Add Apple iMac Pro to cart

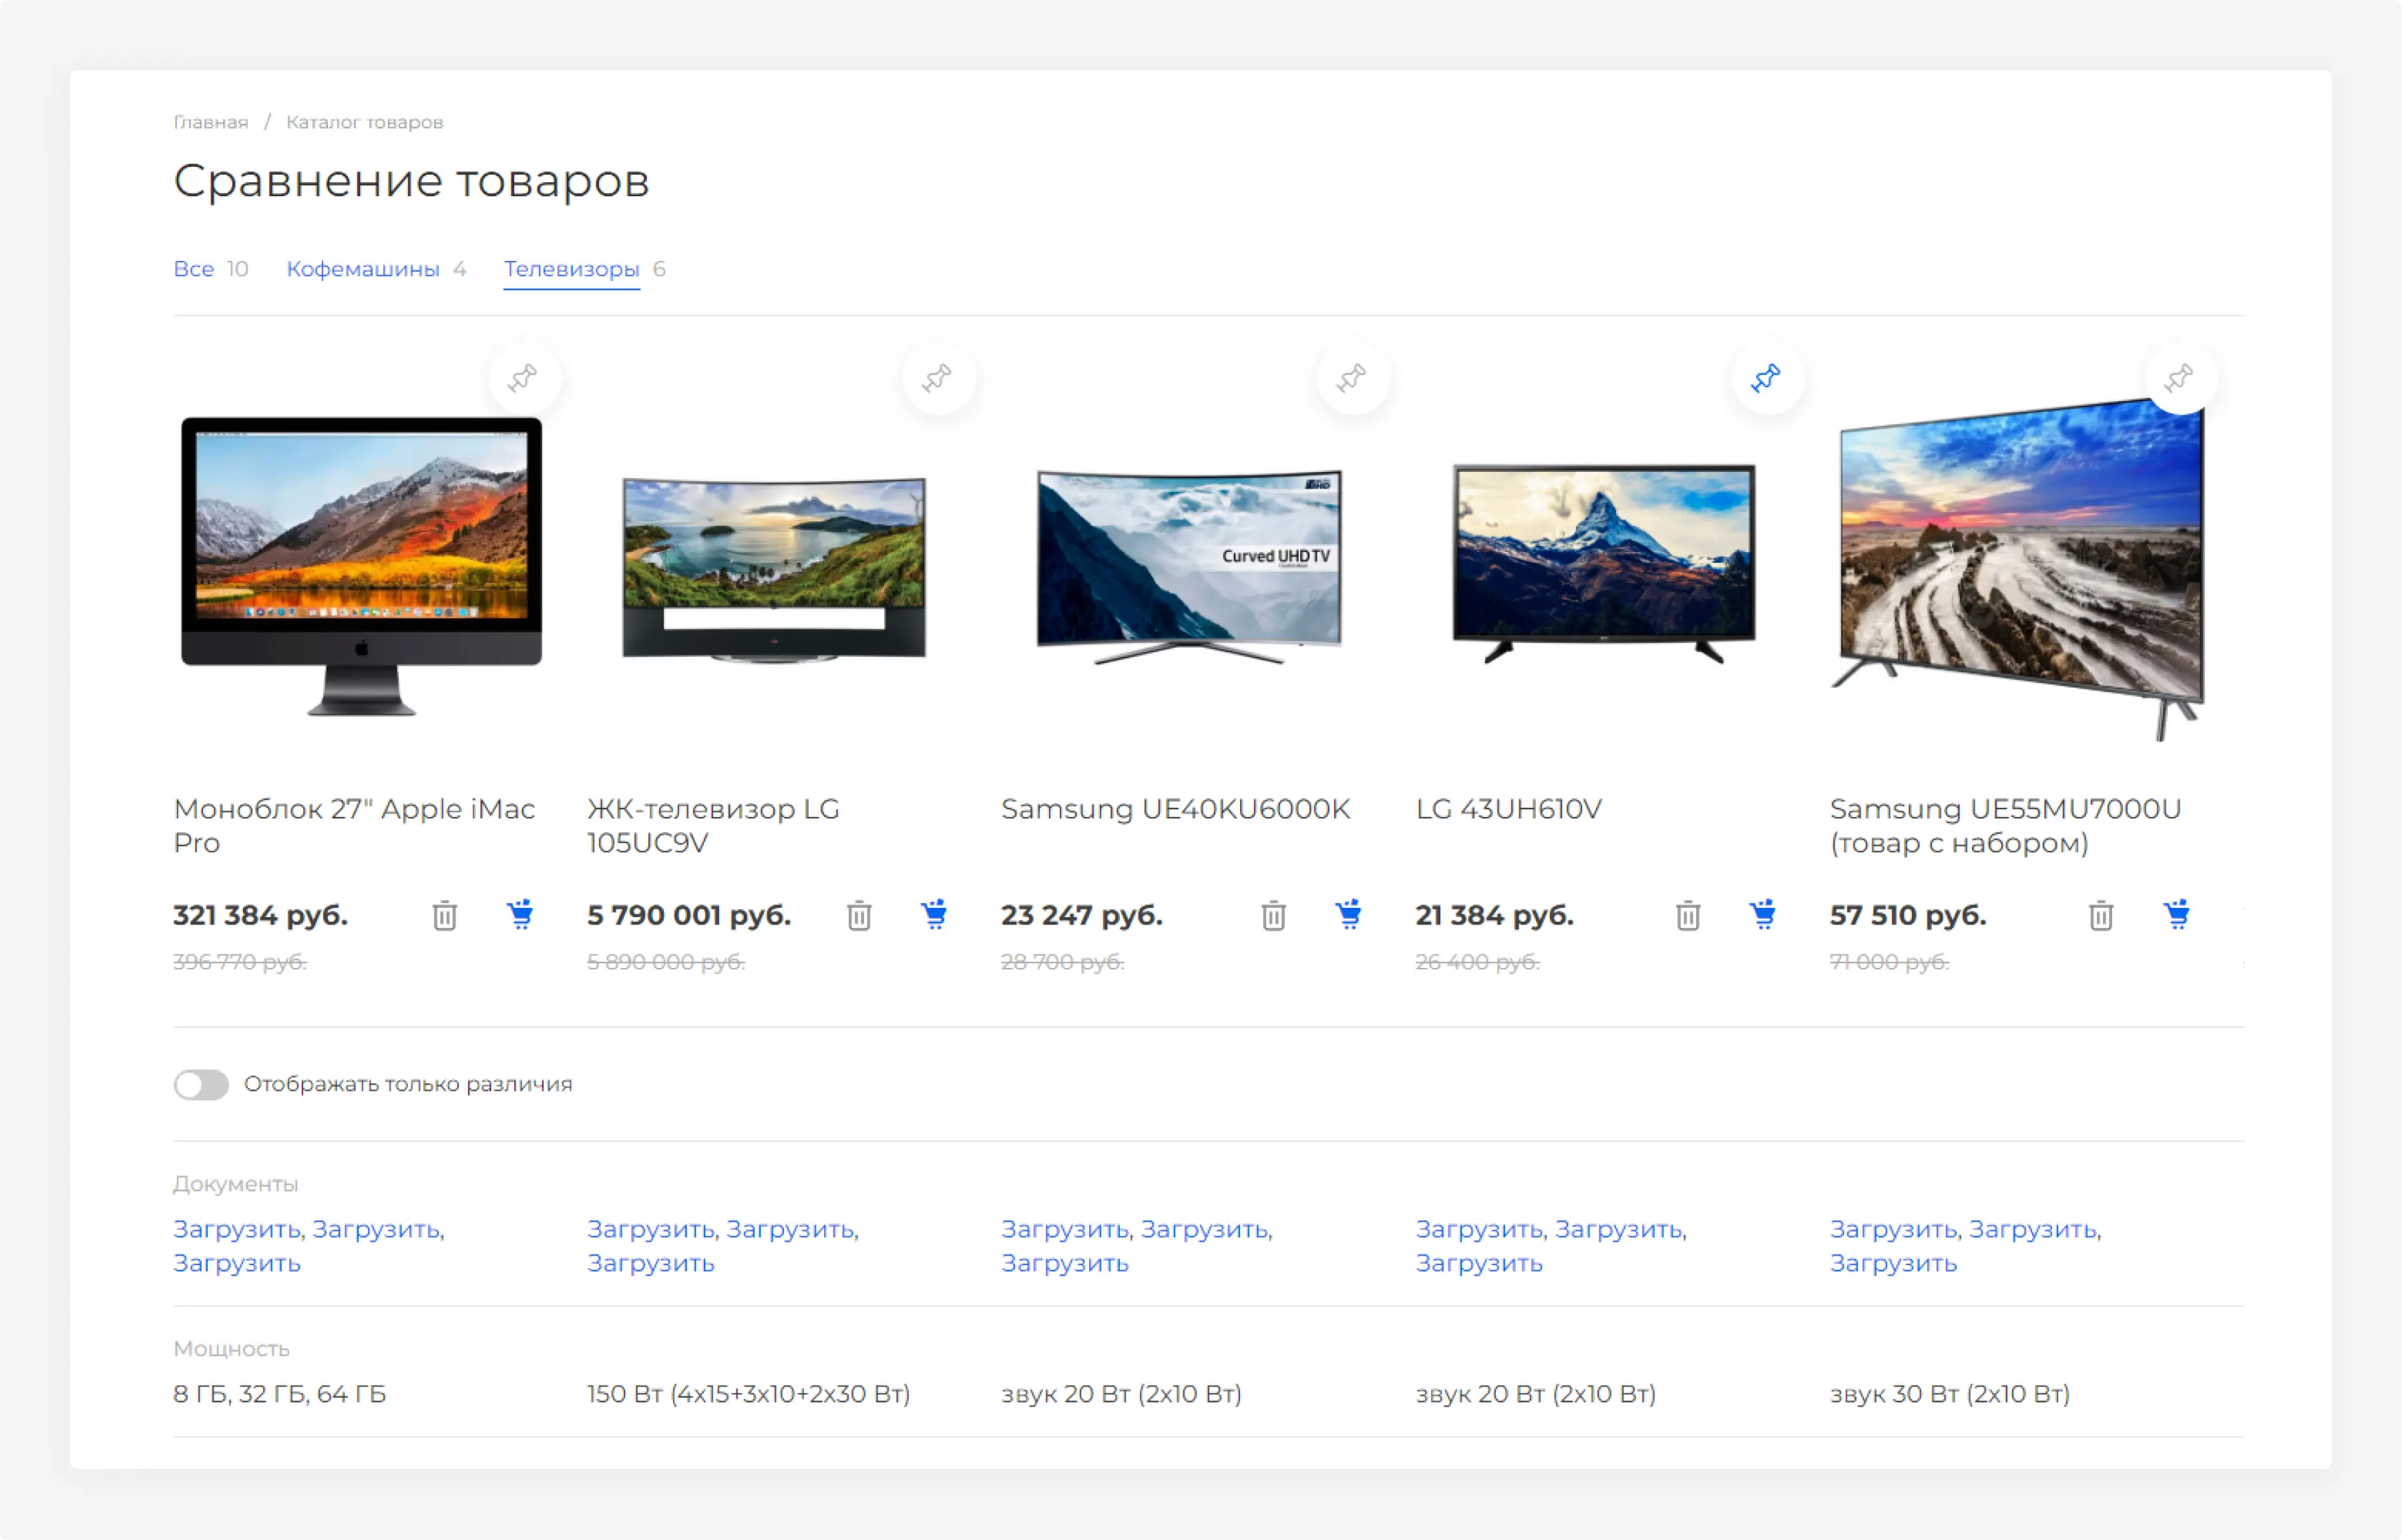click(x=520, y=914)
